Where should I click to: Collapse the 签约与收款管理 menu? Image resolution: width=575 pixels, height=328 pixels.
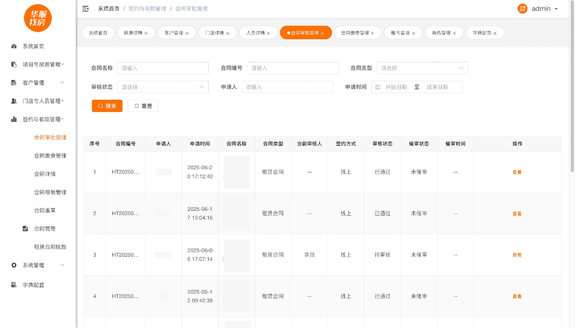[62, 119]
